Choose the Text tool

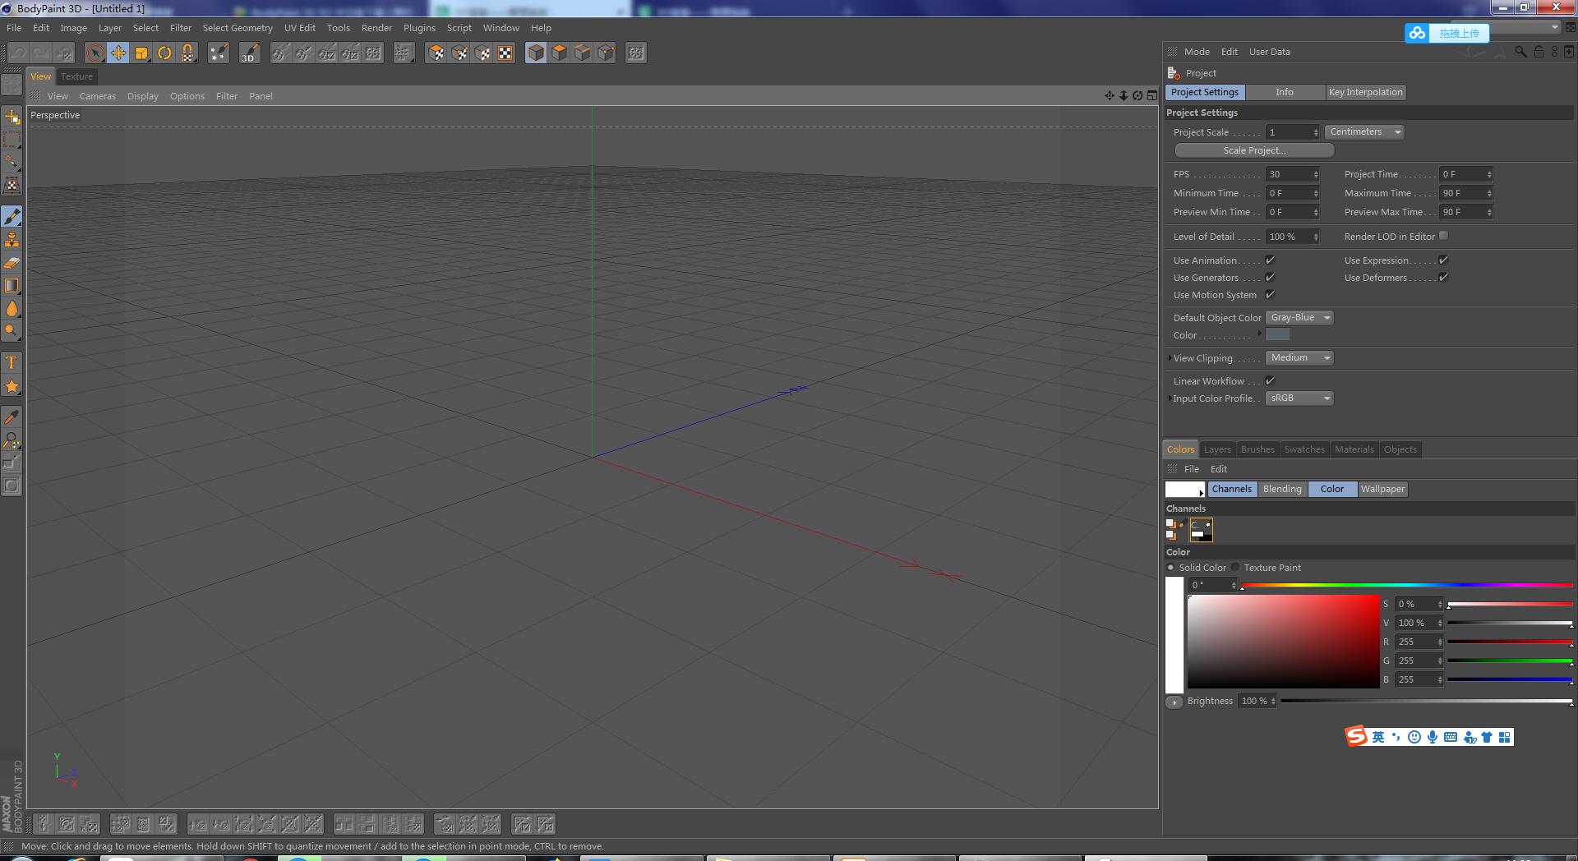point(12,363)
